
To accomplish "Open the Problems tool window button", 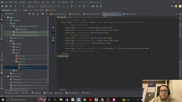I will pos(36,93).
